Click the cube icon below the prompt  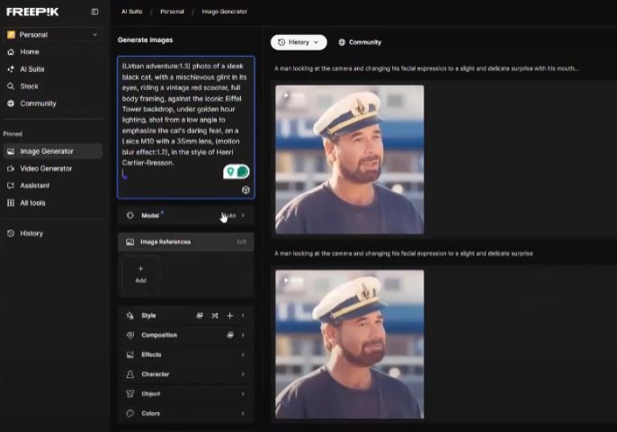(x=246, y=190)
